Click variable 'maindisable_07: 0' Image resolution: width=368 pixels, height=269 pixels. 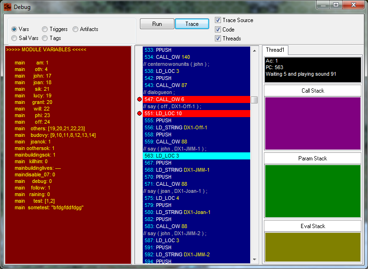click(x=35, y=174)
